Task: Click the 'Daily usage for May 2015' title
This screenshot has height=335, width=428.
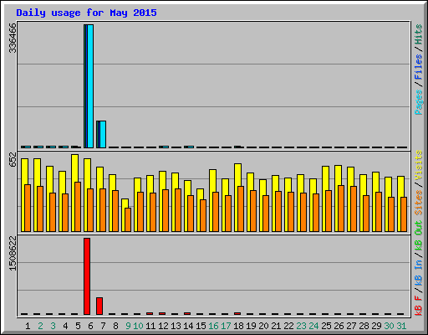Action: click(86, 13)
